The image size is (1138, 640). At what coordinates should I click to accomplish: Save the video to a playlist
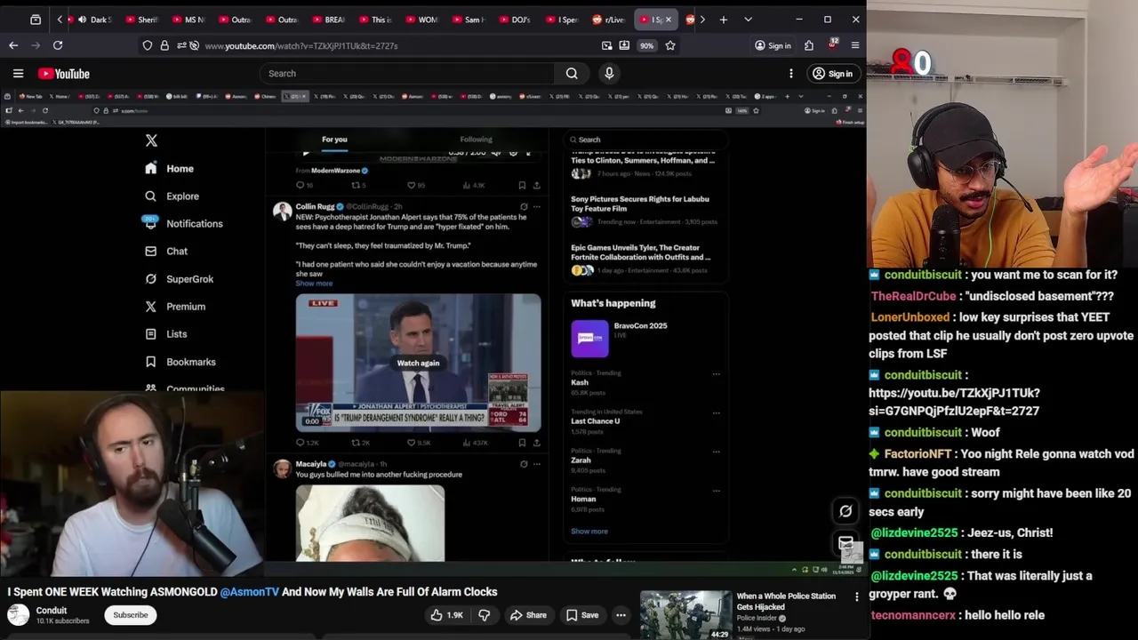[581, 615]
